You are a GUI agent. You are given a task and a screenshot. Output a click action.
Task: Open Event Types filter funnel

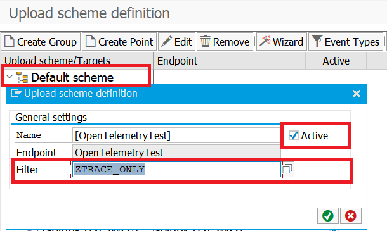click(346, 42)
